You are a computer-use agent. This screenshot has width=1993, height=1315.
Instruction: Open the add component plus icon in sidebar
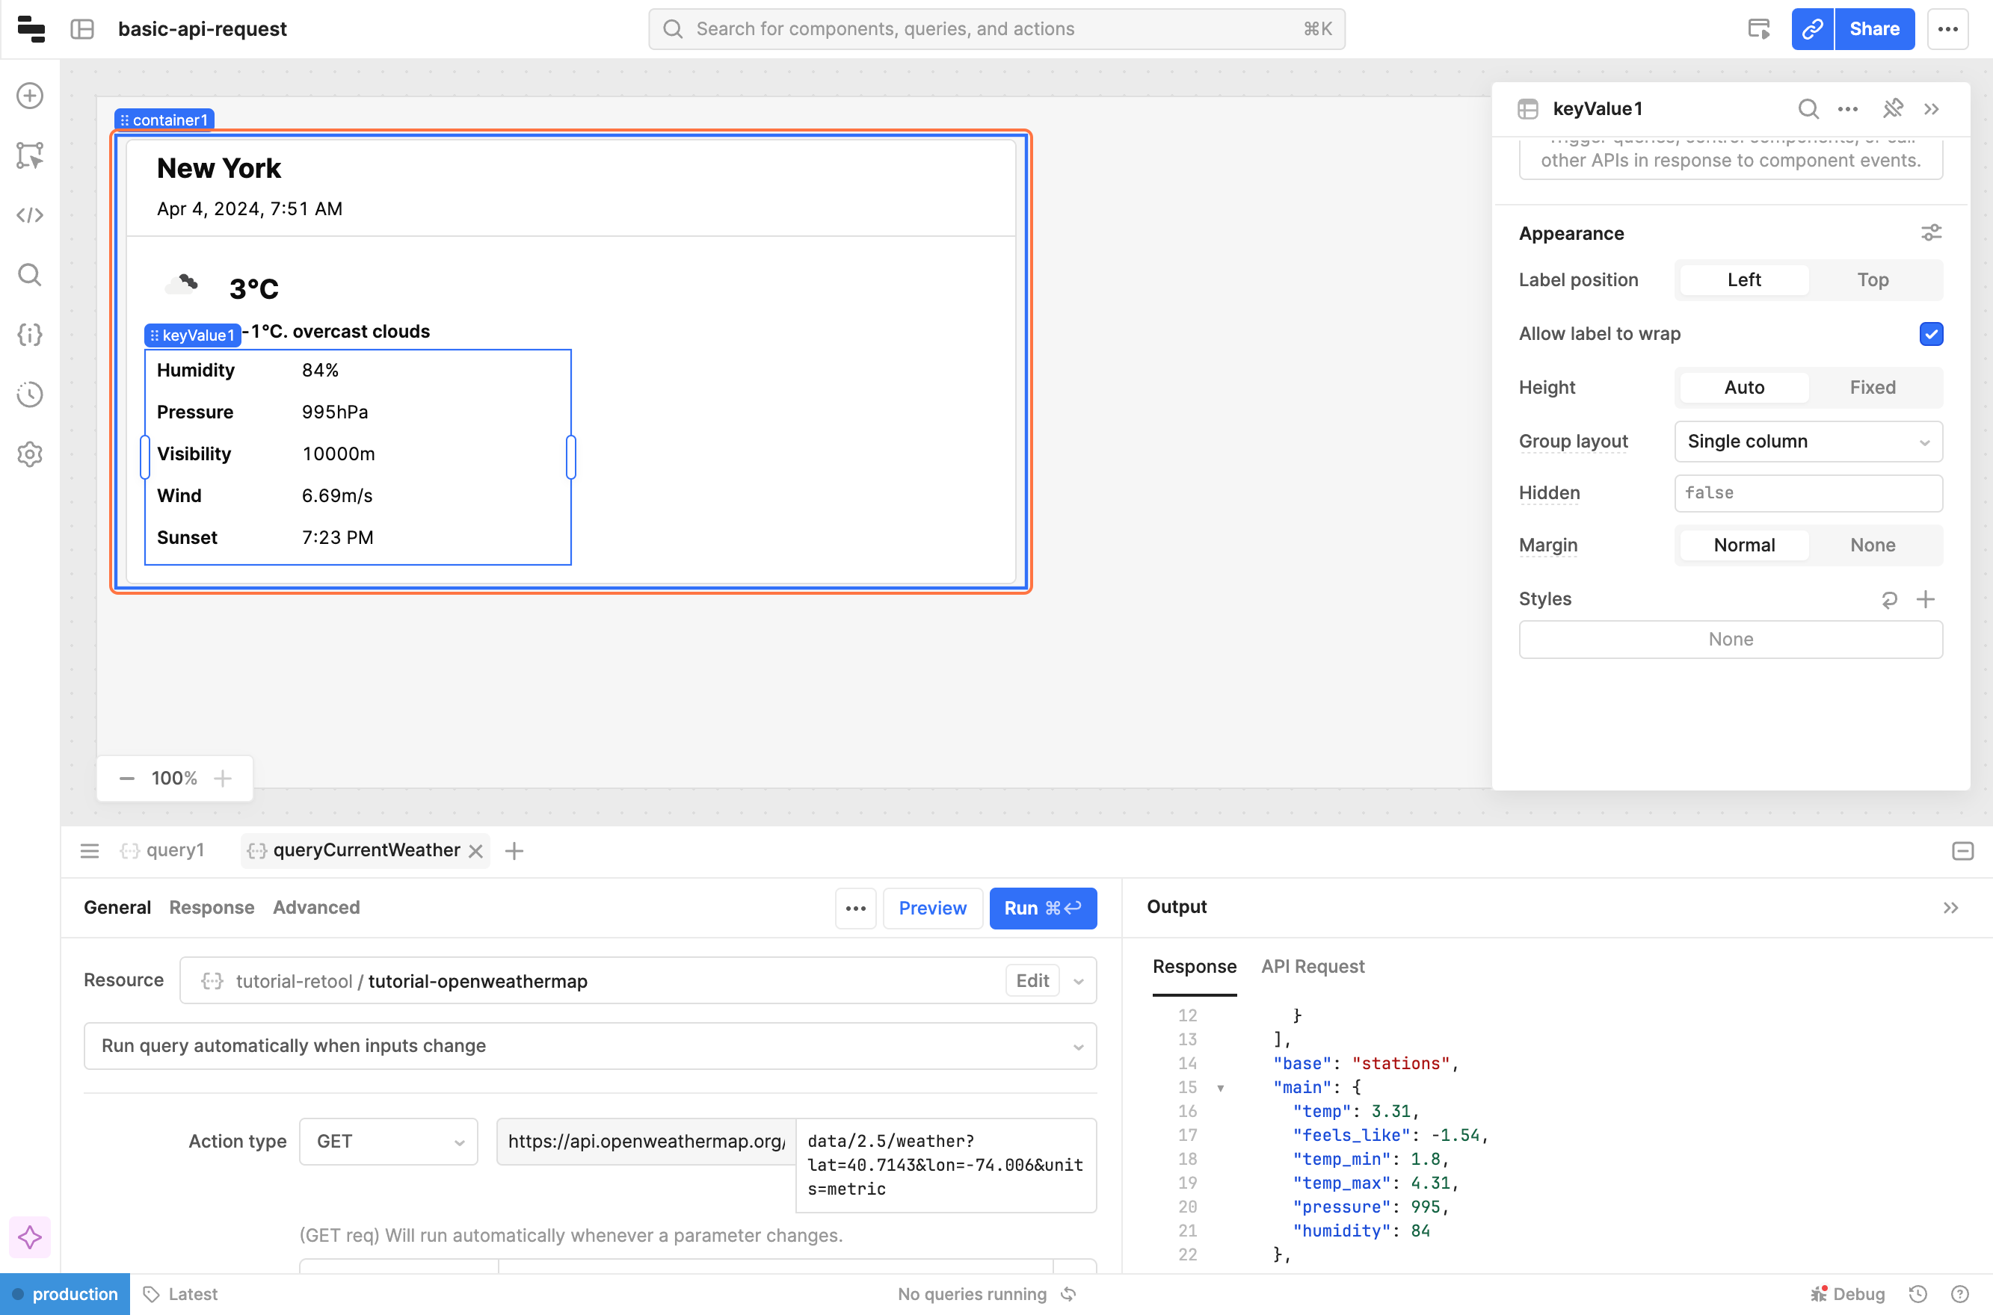point(30,96)
